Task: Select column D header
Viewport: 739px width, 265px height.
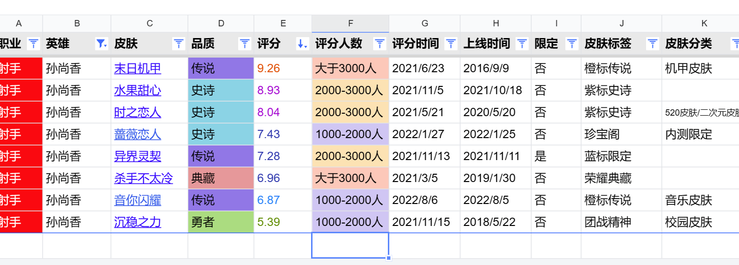Action: click(x=221, y=23)
